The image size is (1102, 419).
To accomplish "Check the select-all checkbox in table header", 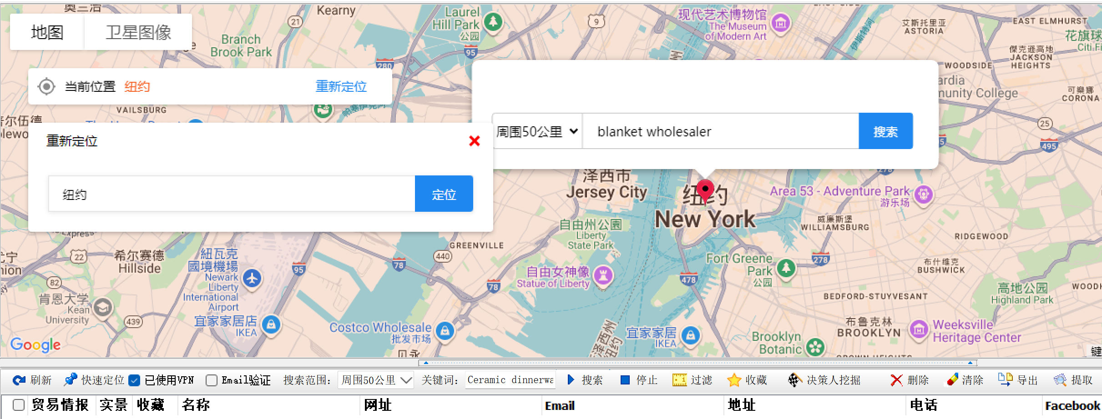I will click(x=19, y=405).
